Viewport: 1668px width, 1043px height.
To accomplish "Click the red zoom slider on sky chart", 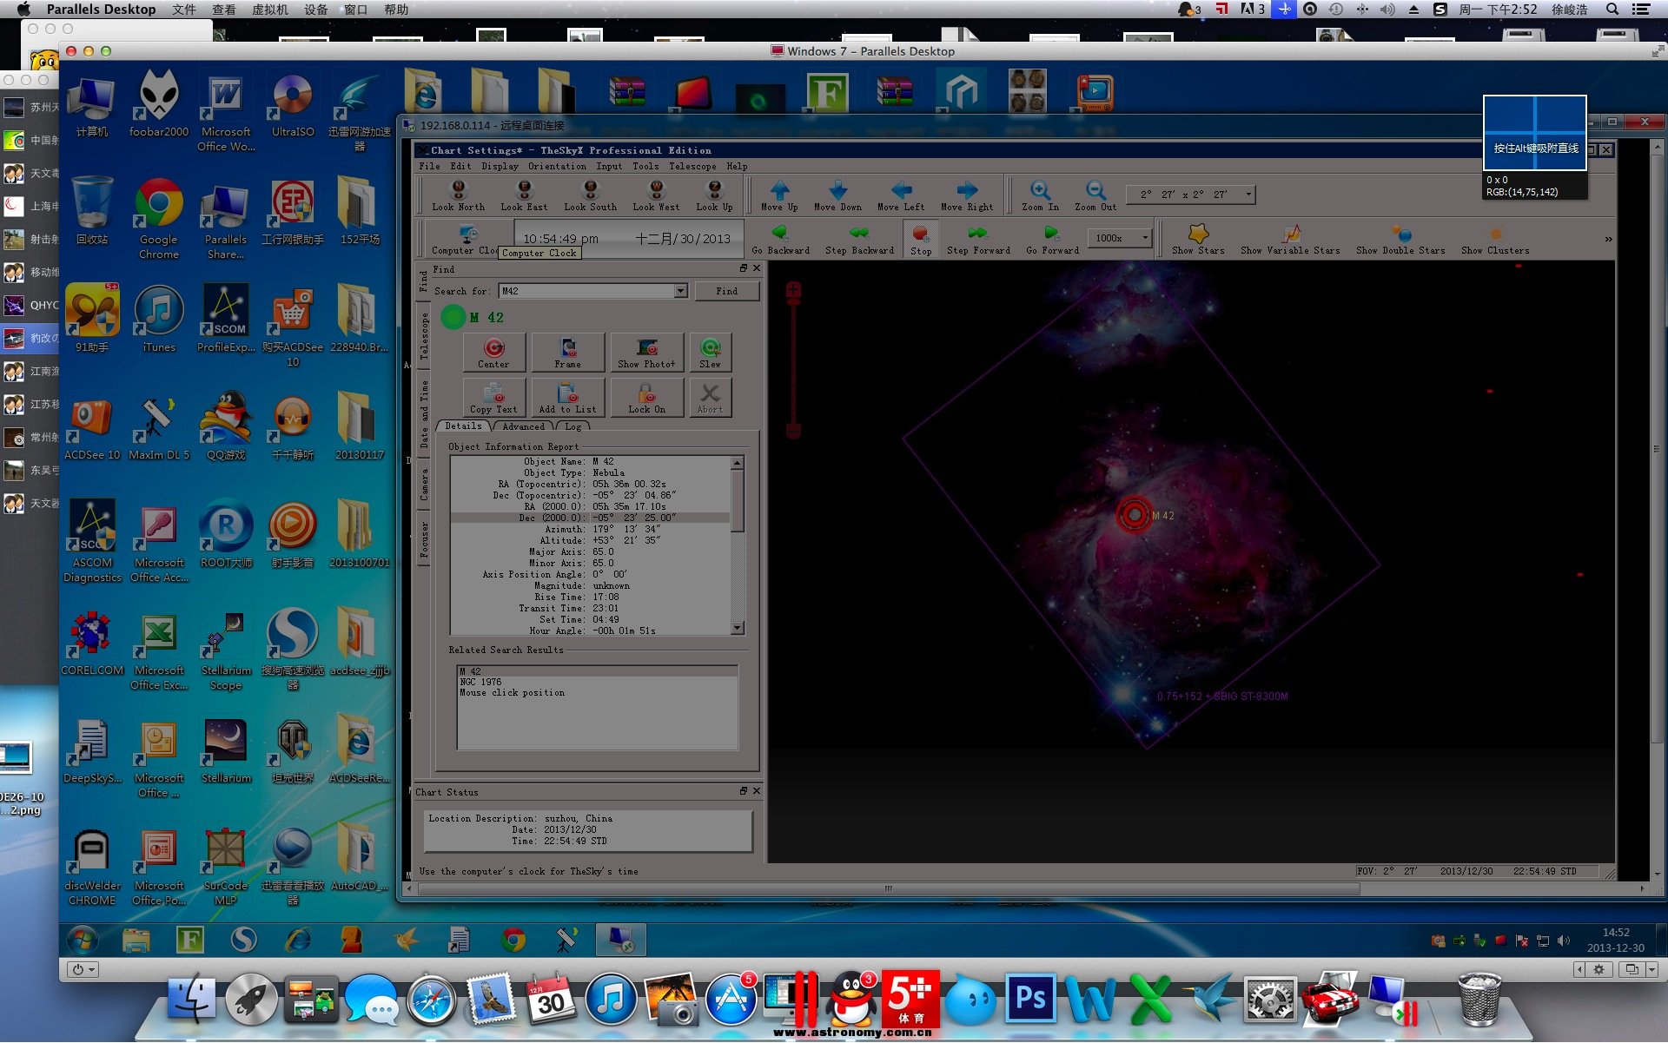I will pyautogui.click(x=793, y=360).
